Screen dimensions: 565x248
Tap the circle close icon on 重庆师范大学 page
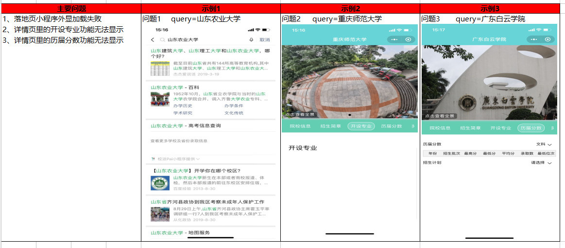[408, 39]
